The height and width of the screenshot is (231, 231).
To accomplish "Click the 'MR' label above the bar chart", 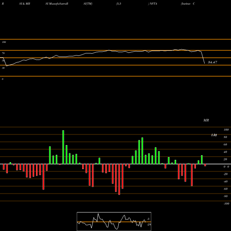I will tap(206, 120).
